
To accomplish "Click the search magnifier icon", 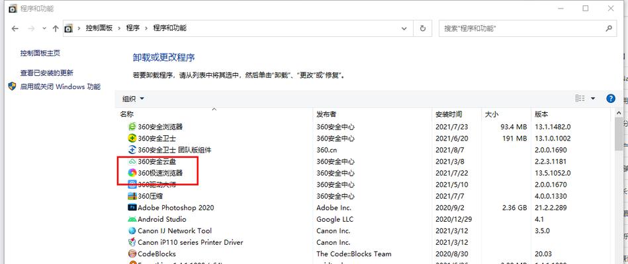I will (609, 28).
